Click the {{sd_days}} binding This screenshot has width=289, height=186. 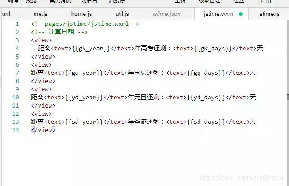coord(206,122)
